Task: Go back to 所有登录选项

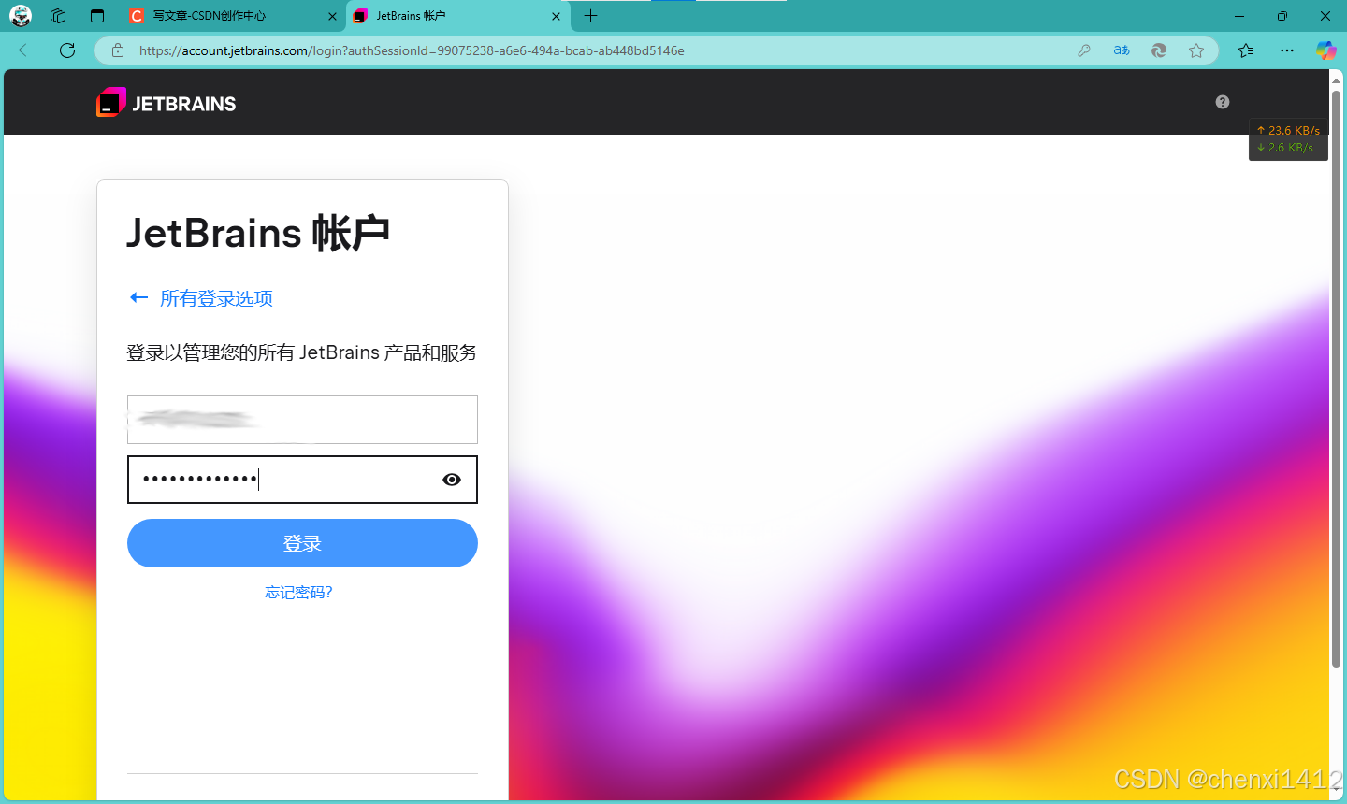Action: [201, 298]
